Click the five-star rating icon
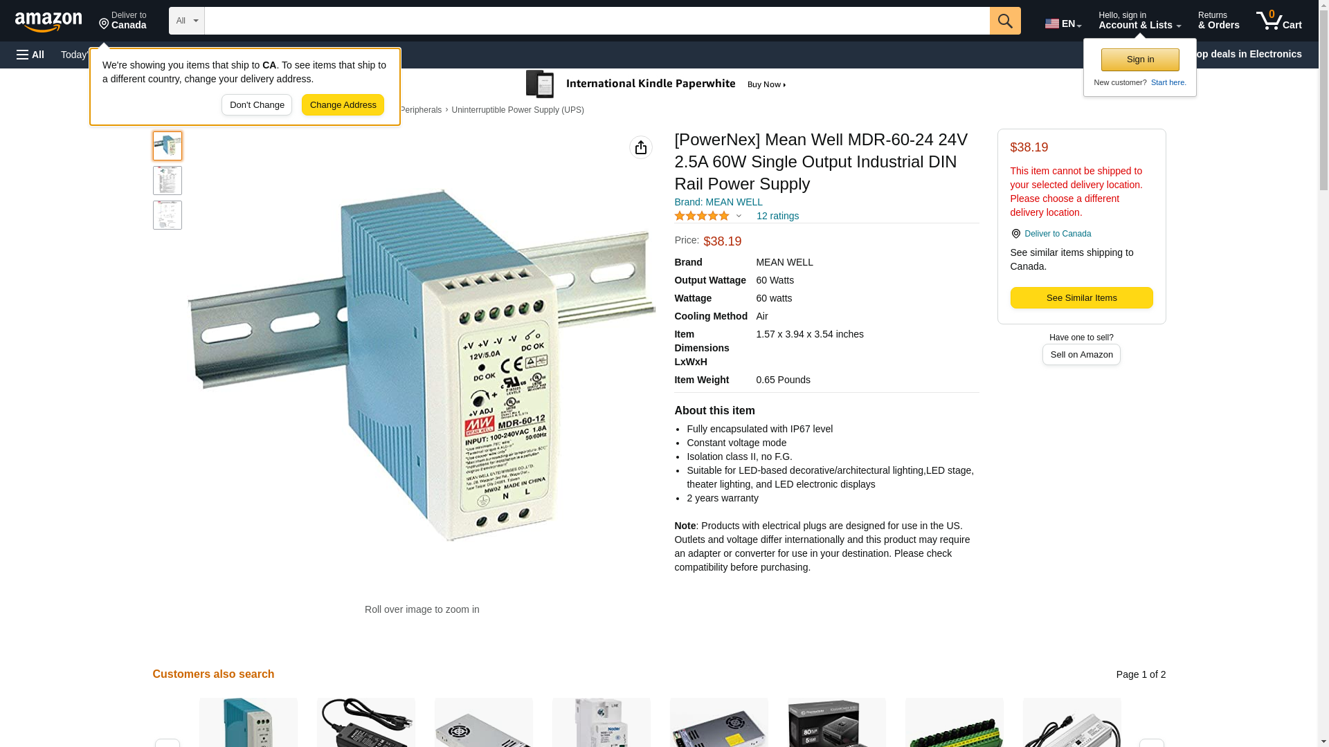The image size is (1329, 747). point(702,216)
